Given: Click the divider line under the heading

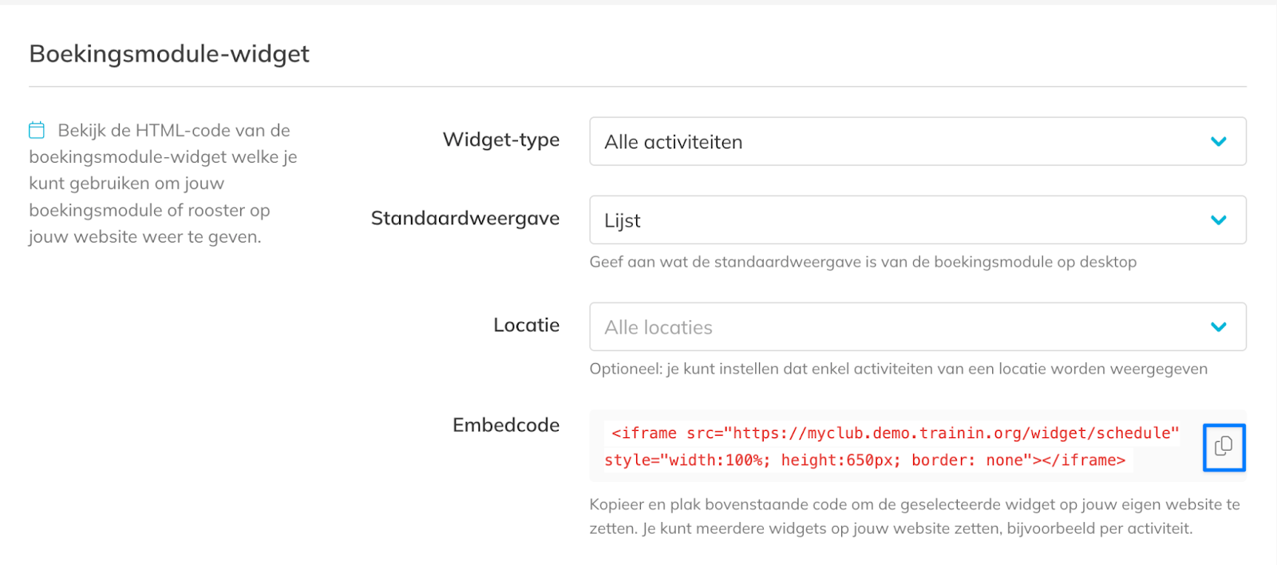Looking at the screenshot, I should (x=637, y=86).
